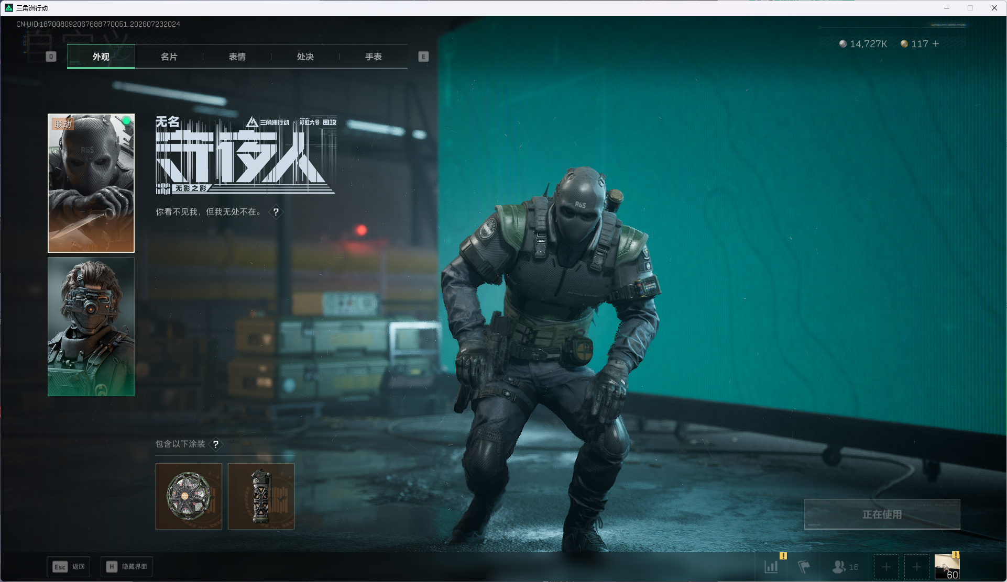Viewport: 1007px width, 582px height.
Task: Select the 联动 masked operator skin thumbnail
Action: click(91, 183)
